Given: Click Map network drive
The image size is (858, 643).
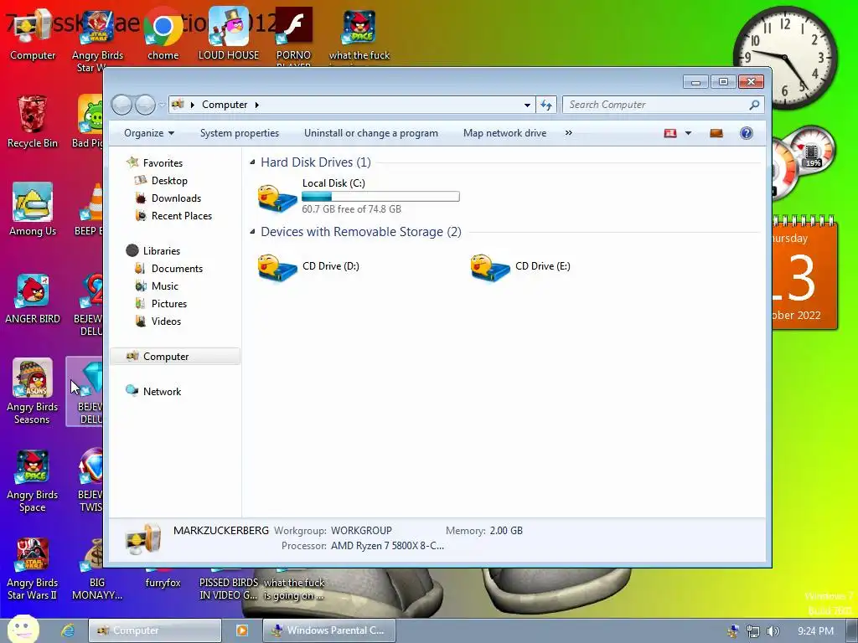Looking at the screenshot, I should (504, 133).
